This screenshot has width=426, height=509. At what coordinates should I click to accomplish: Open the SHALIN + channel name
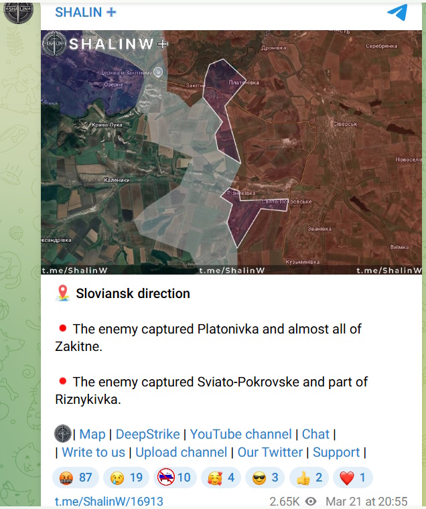86,12
